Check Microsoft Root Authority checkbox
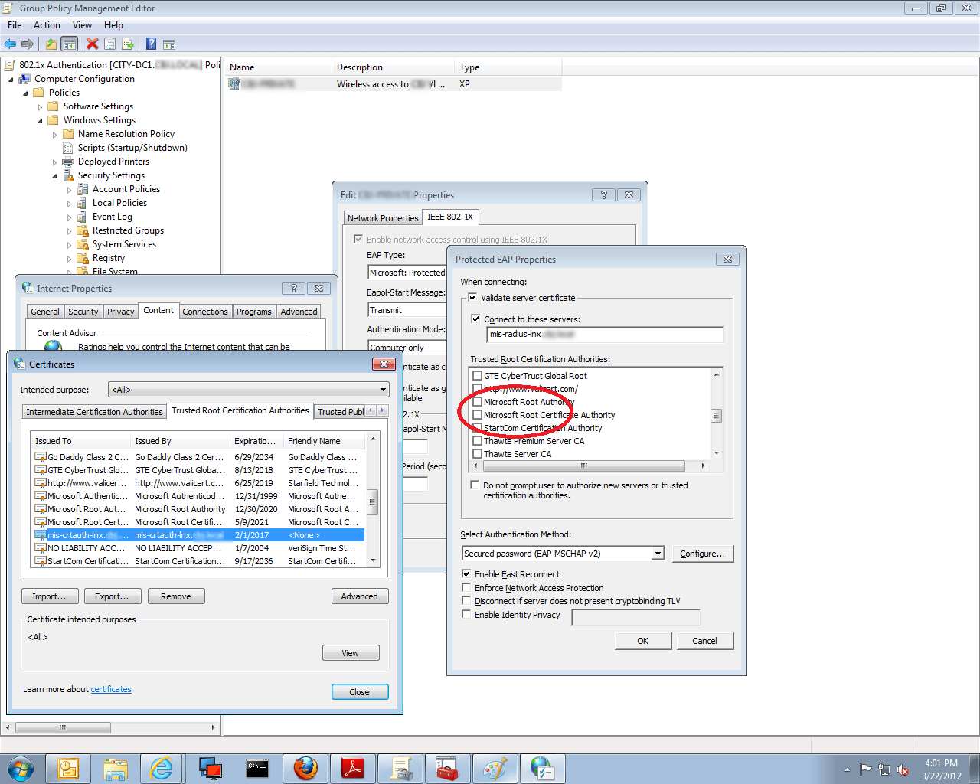 478,402
